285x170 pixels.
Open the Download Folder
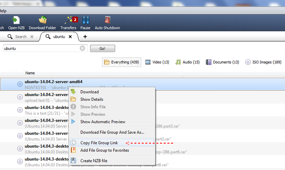(x=42, y=20)
